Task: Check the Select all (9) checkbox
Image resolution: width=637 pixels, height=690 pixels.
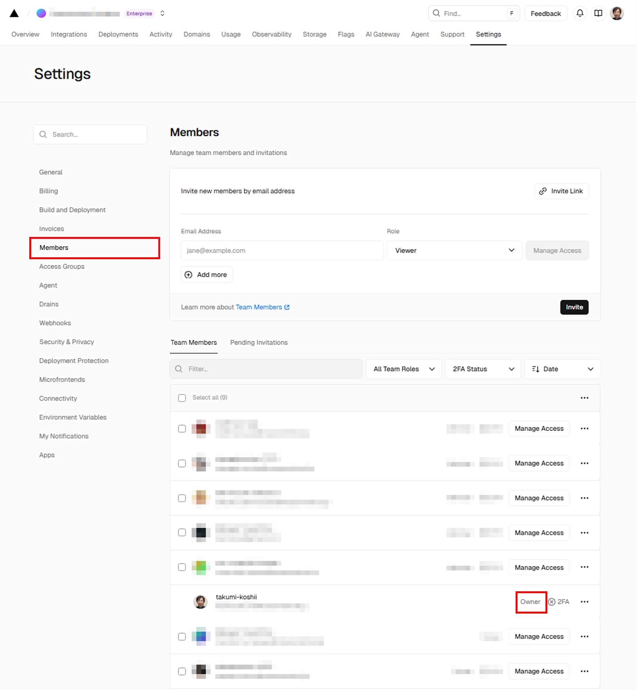Action: tap(182, 398)
